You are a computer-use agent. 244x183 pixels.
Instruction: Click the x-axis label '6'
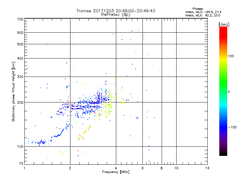[x=142, y=168]
